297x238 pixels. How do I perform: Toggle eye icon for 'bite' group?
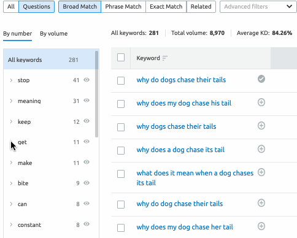pyautogui.click(x=87, y=183)
